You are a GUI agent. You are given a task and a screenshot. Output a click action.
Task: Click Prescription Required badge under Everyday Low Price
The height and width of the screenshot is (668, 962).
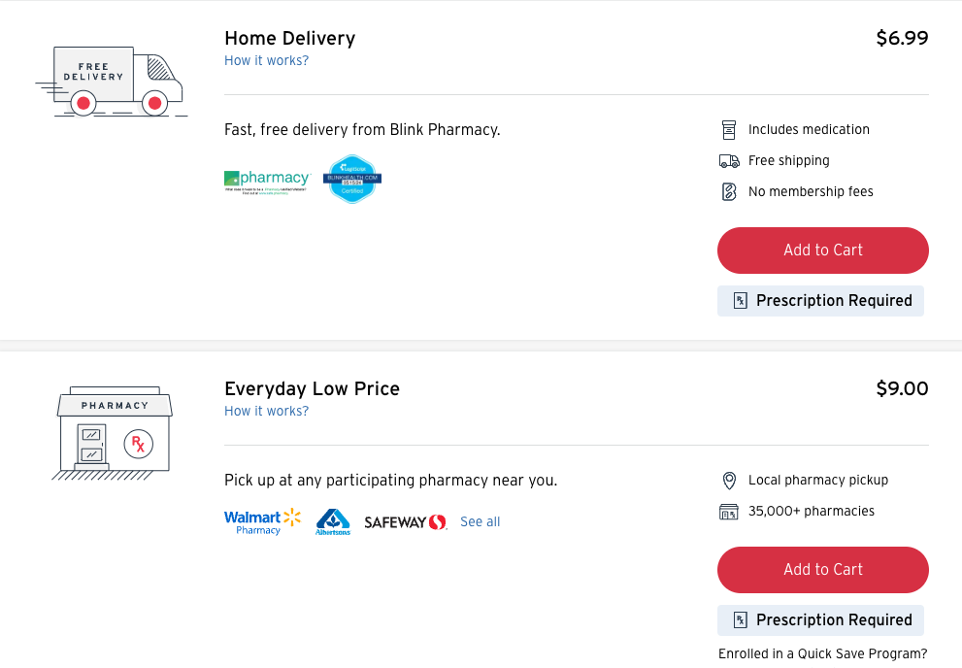click(820, 620)
